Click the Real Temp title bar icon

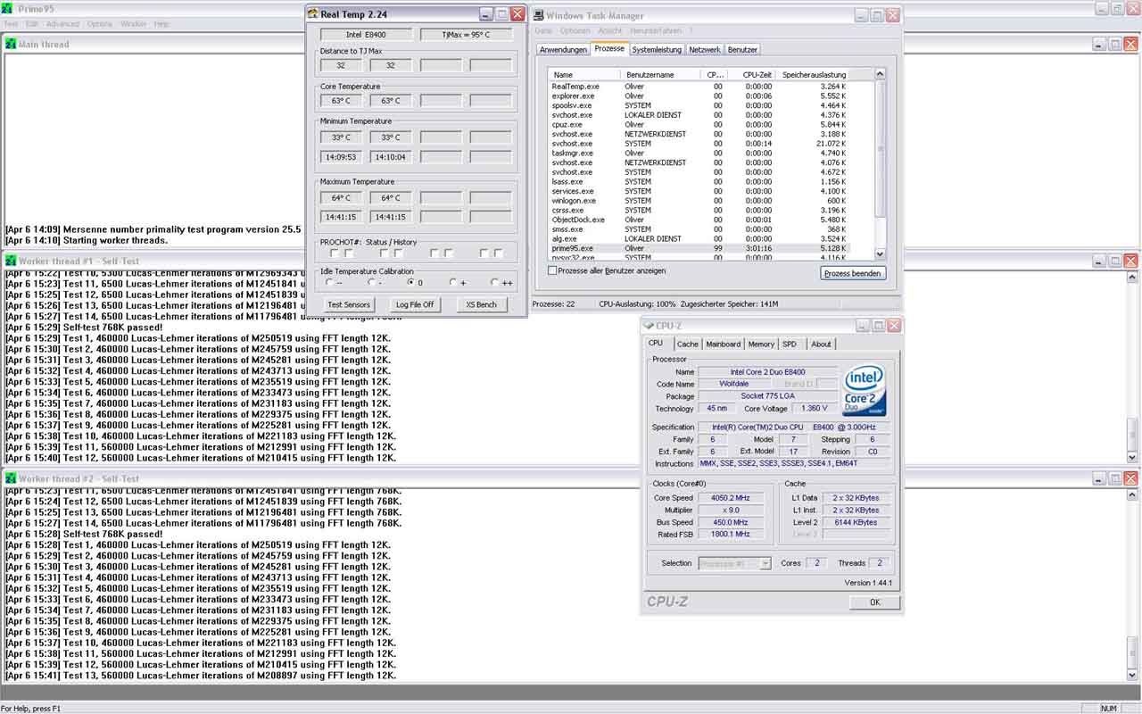313,13
